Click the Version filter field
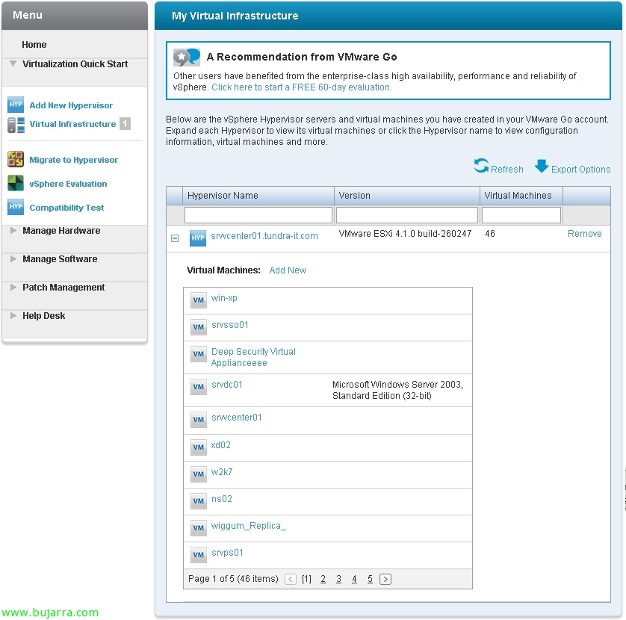Image resolution: width=626 pixels, height=620 pixels. 407,215
